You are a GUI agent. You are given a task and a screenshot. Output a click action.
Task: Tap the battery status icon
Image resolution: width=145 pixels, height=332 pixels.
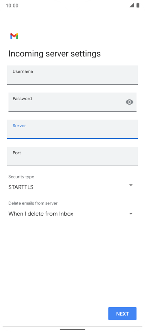[138, 5]
